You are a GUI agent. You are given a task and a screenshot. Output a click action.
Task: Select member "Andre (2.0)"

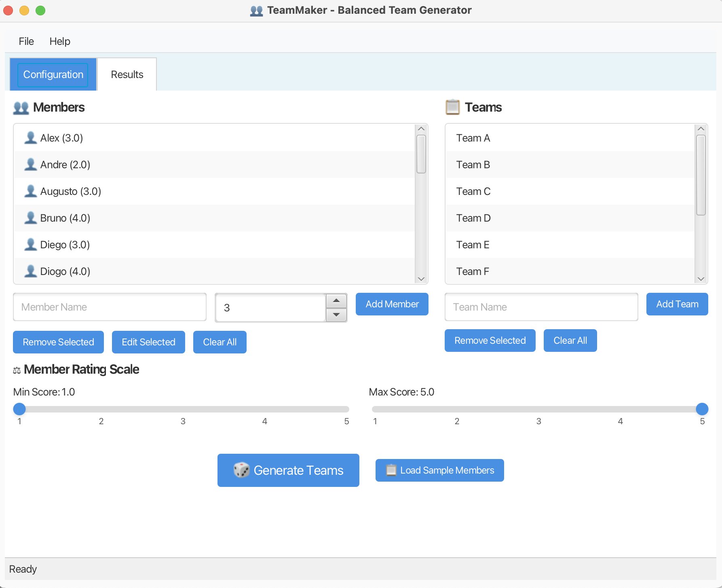point(215,165)
